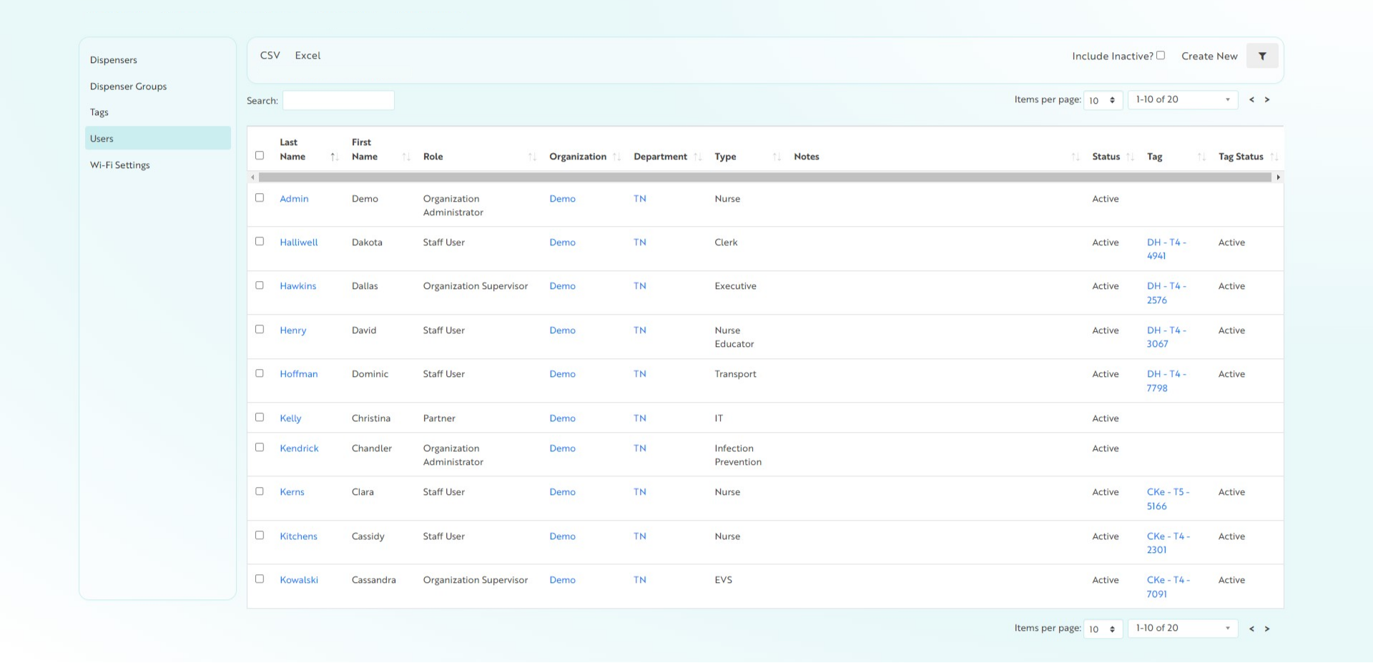Screen dimensions: 1373x663
Task: Open tag CKe - T5 - 5166 link
Action: point(1168,499)
